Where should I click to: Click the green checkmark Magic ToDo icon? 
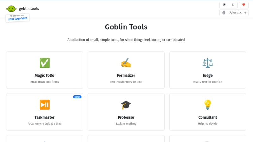point(45,63)
